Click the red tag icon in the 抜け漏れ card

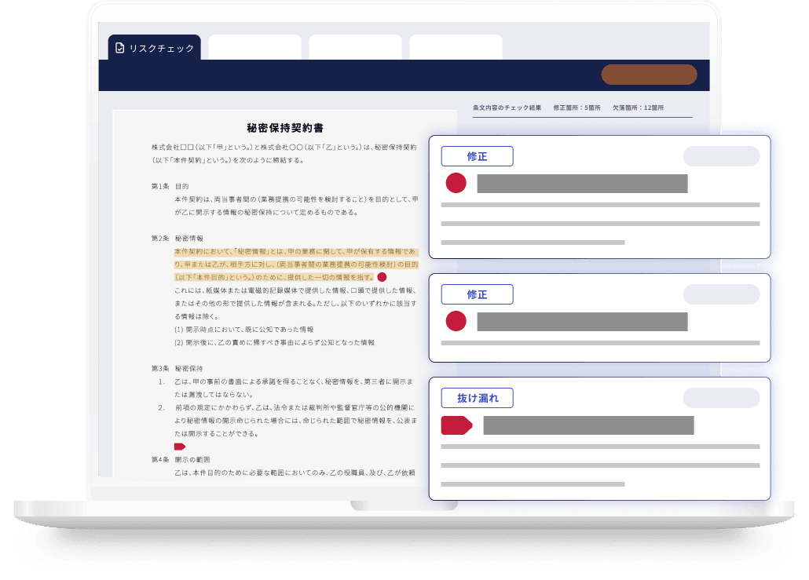click(456, 425)
